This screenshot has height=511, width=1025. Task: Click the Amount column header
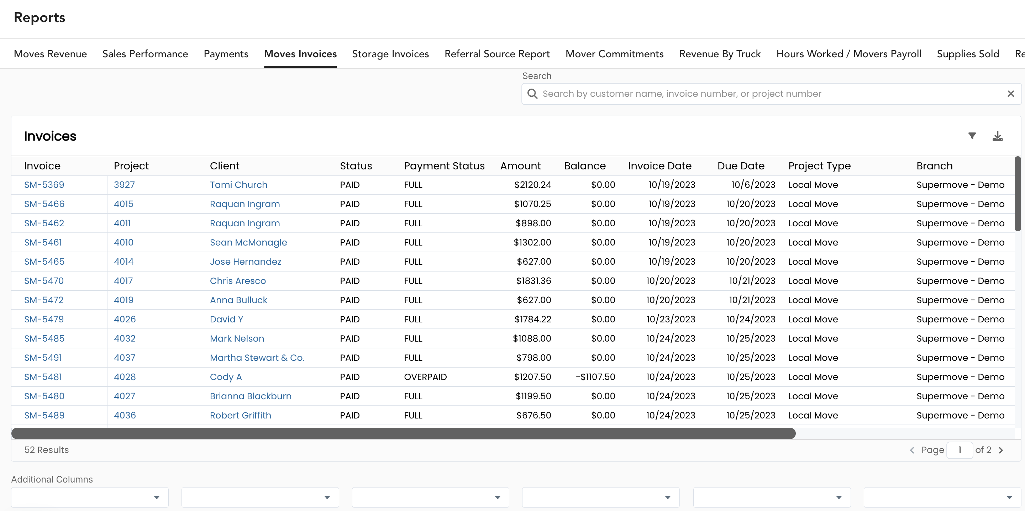pos(520,166)
